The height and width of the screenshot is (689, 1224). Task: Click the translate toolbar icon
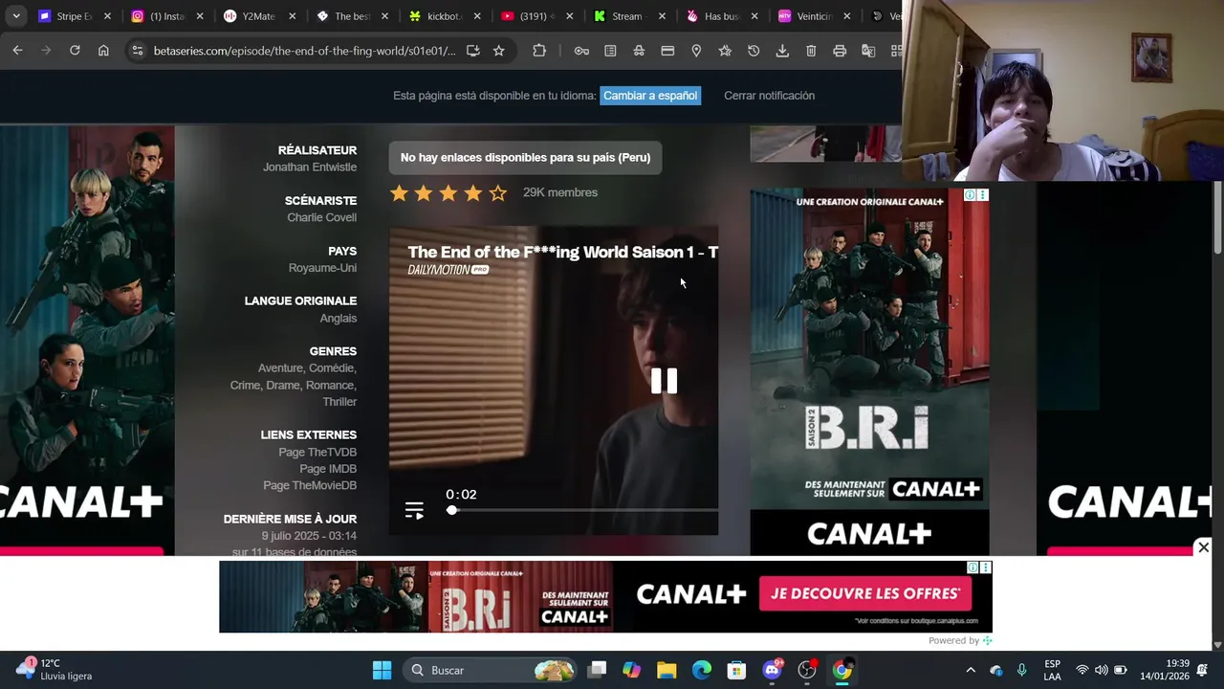pos(868,51)
